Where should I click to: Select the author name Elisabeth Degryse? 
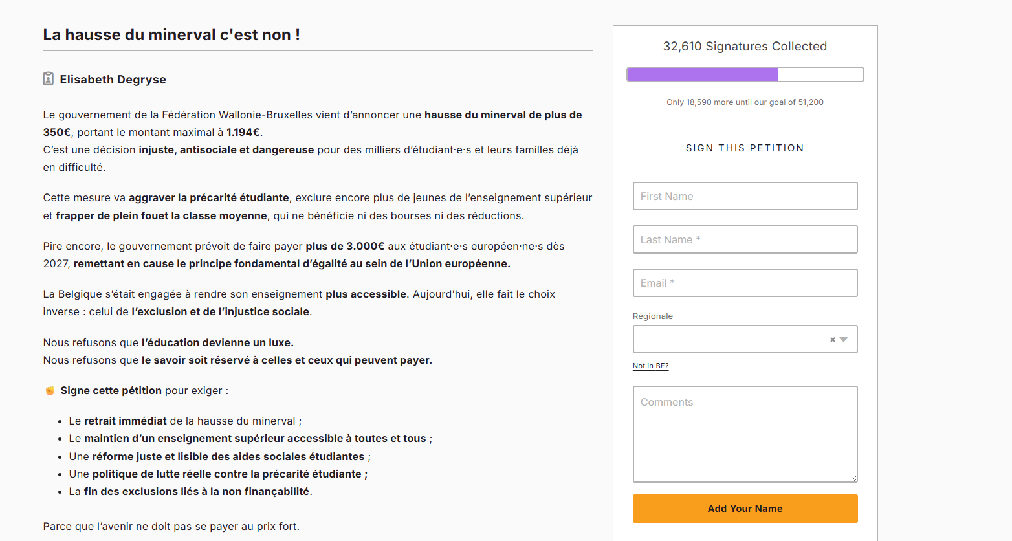coord(113,80)
